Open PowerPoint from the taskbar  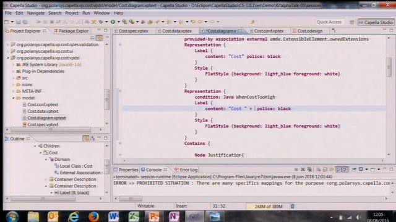153,216
